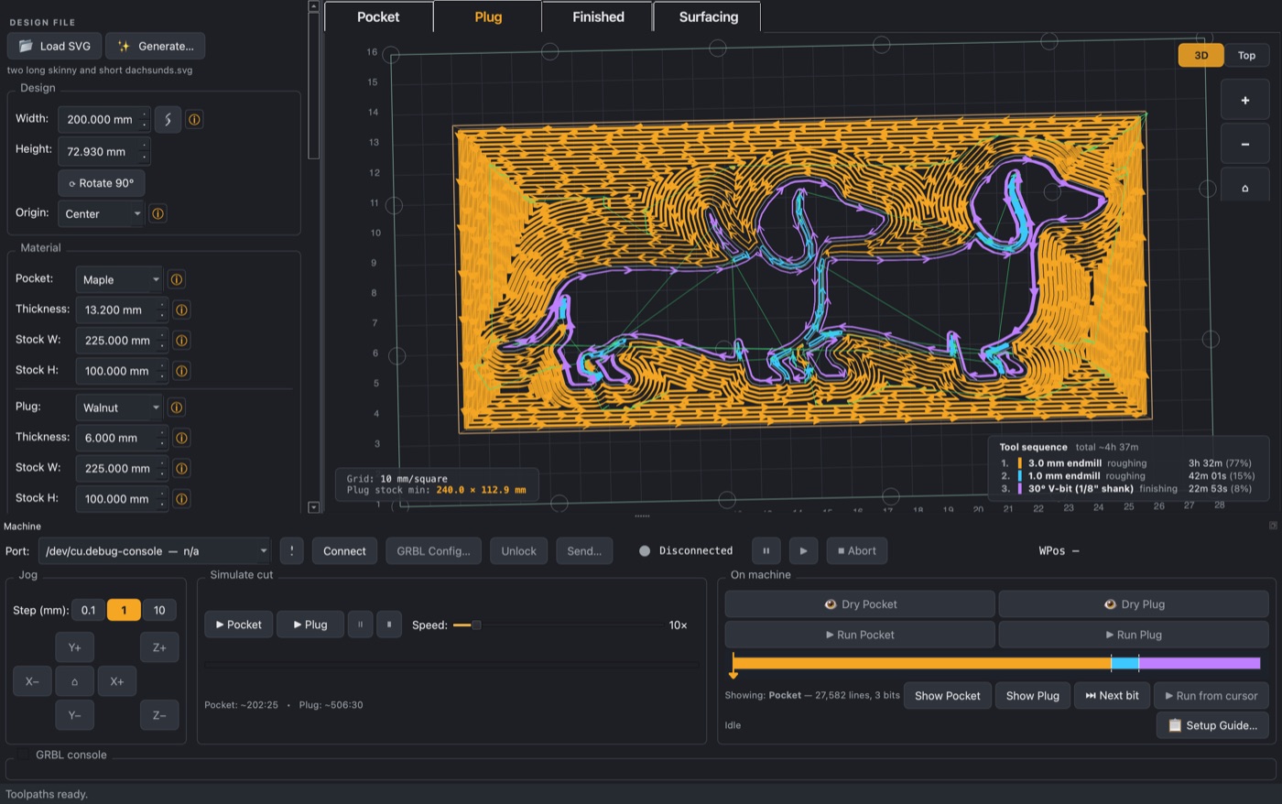Set jog step to 10 mm

pos(159,610)
